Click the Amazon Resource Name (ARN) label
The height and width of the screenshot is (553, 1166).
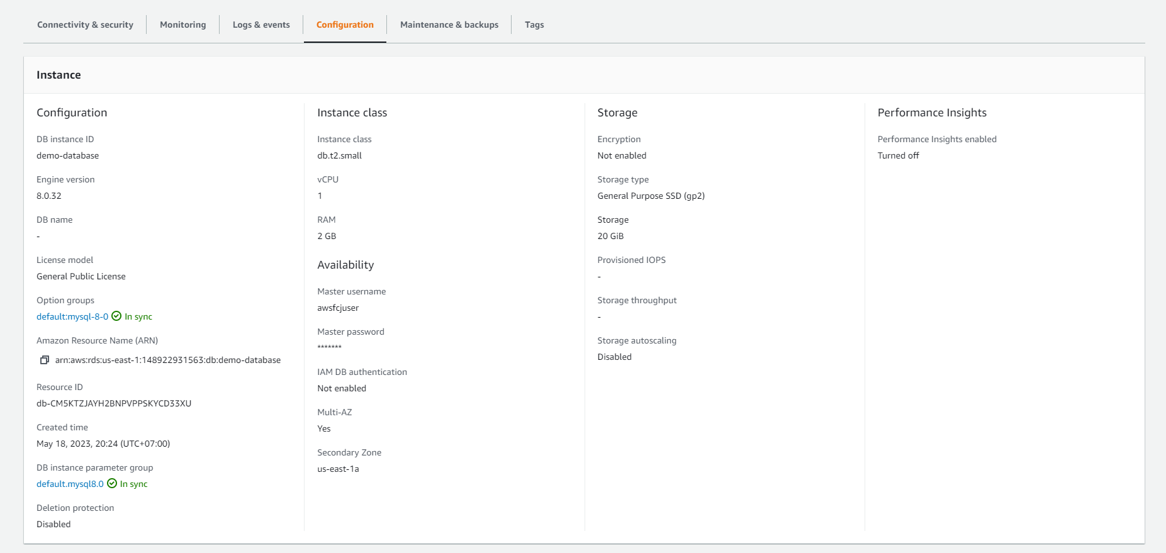pos(97,340)
